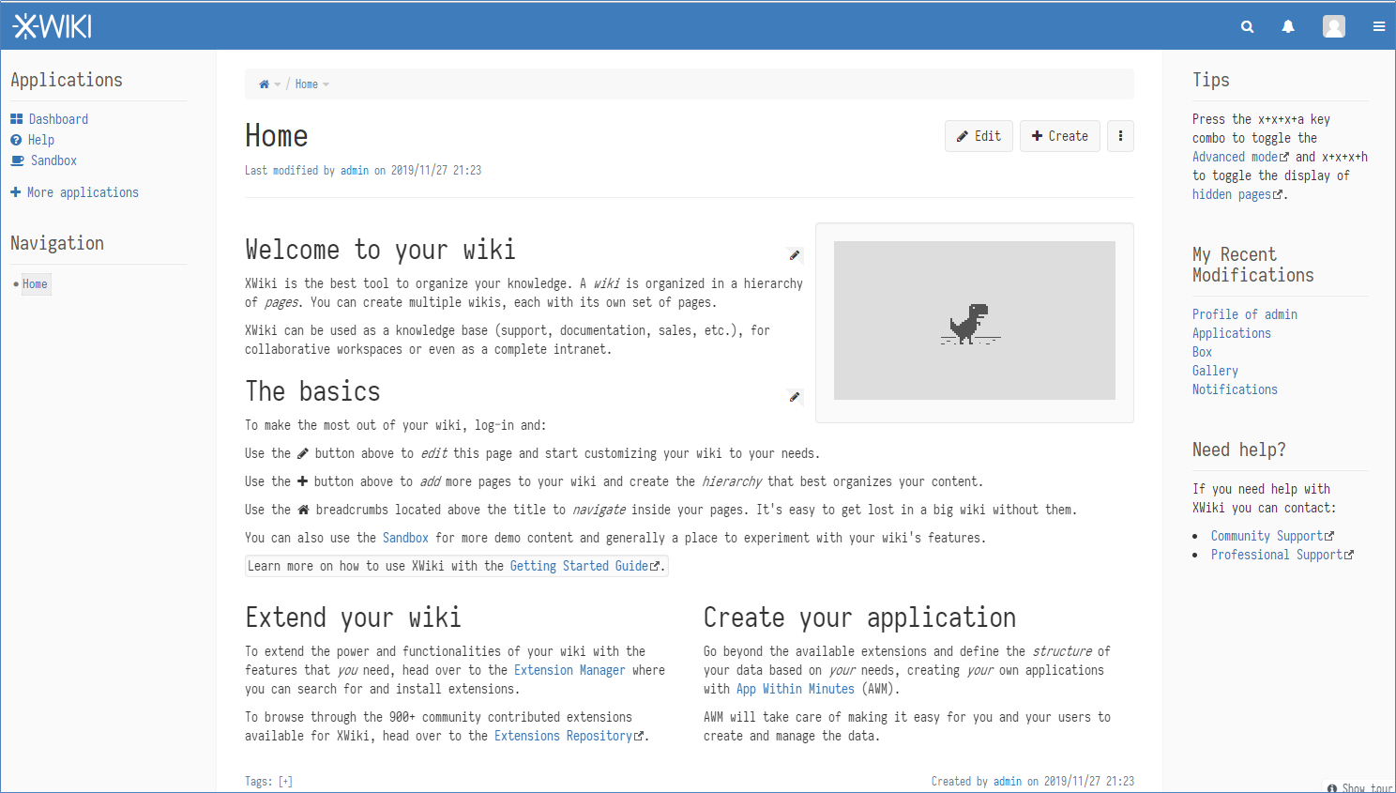
Task: Open Box in recent modifications
Action: pyautogui.click(x=1202, y=352)
